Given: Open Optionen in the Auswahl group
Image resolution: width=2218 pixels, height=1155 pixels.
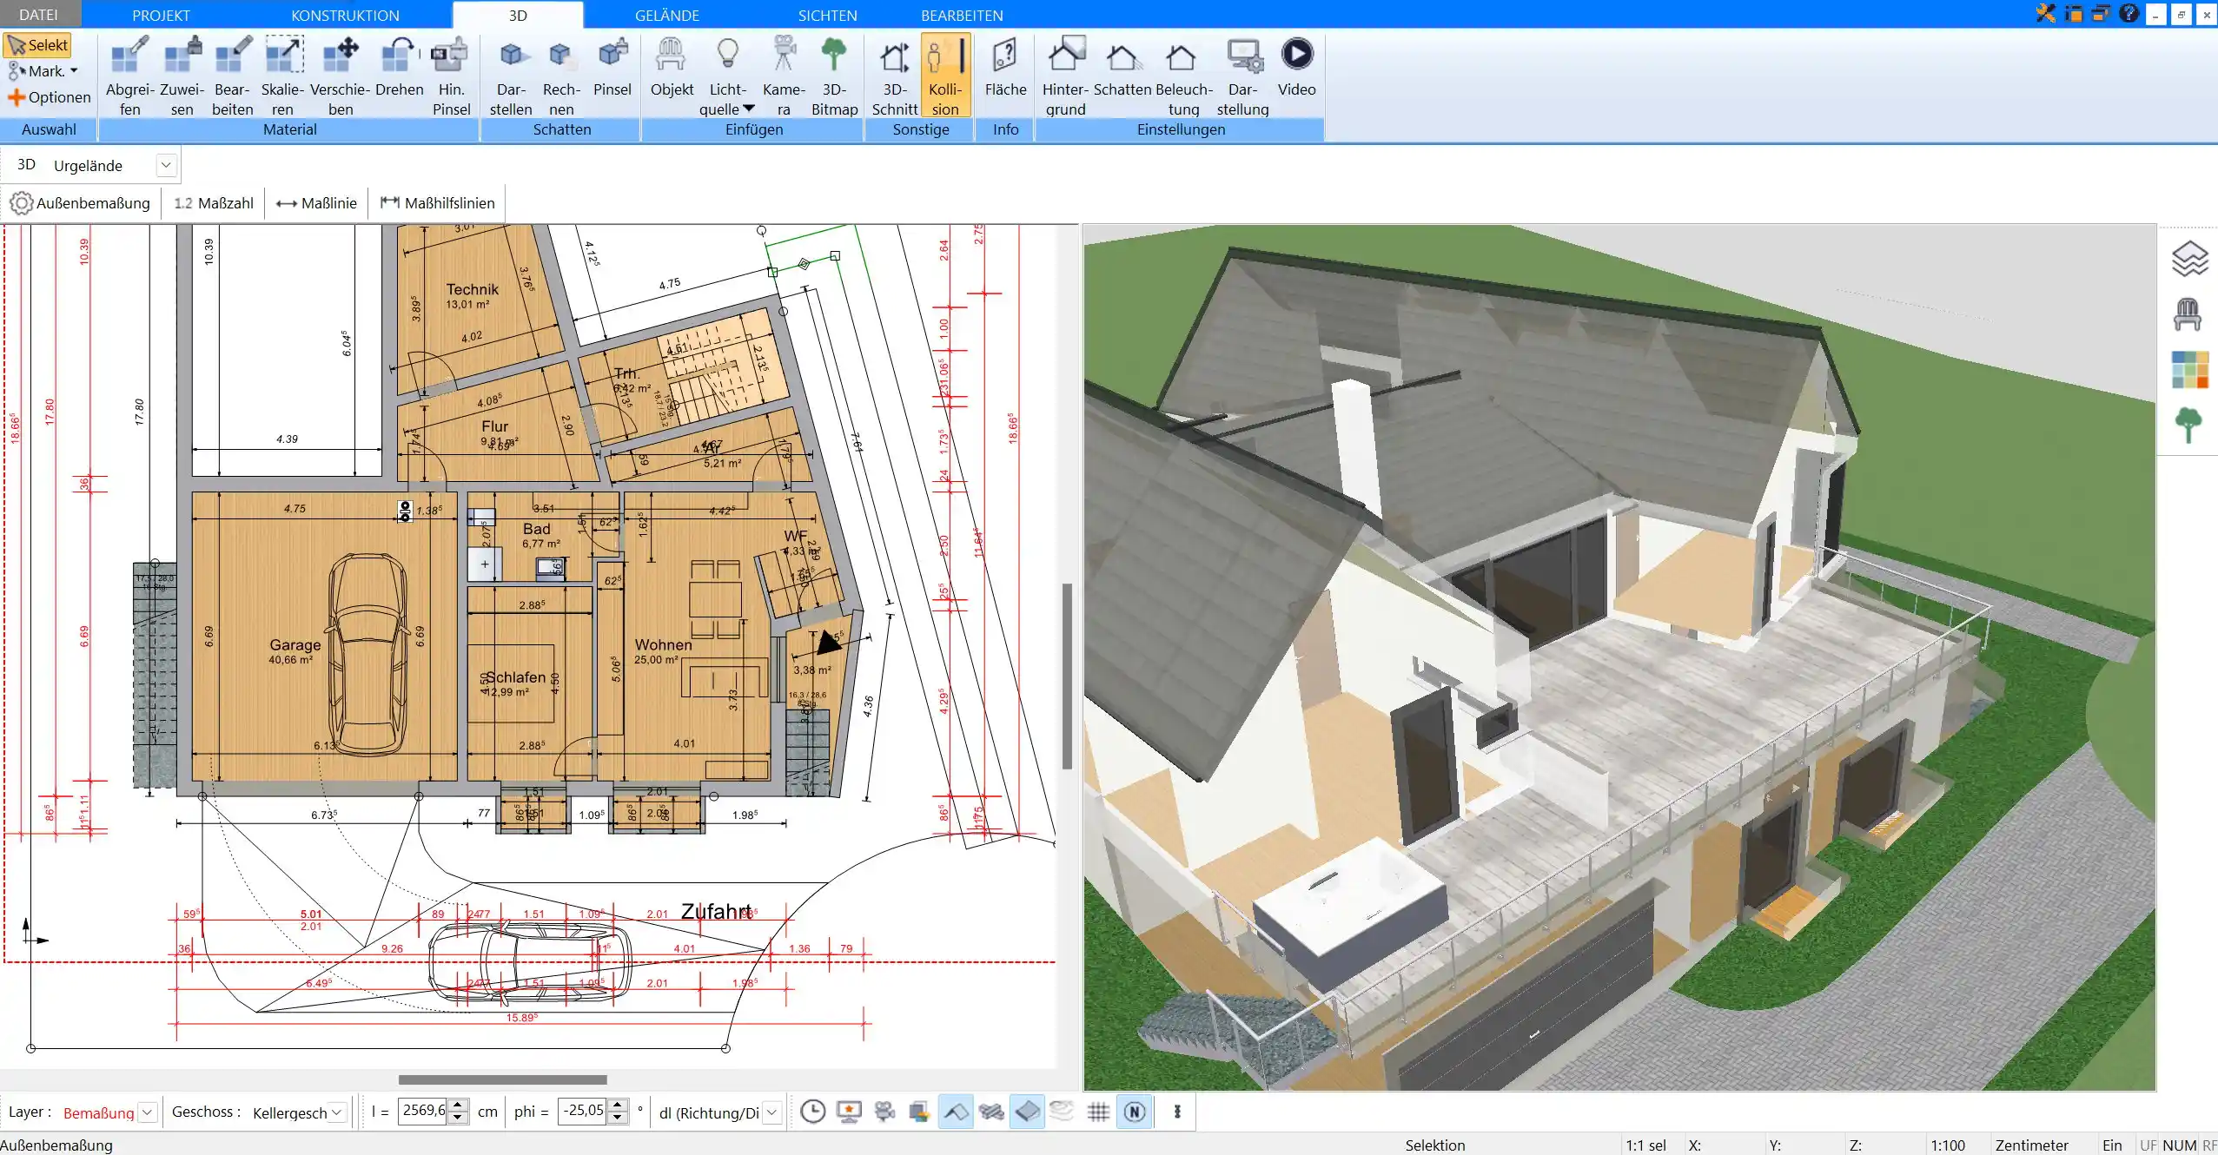Looking at the screenshot, I should [49, 97].
